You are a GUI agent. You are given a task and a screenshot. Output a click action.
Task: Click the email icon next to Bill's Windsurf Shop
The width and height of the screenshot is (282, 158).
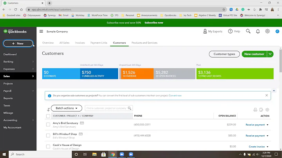pos(81,134)
